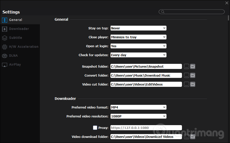The height and width of the screenshot is (143, 230).
Task: Open the AirPlay settings tab
Action: click(x=20, y=65)
